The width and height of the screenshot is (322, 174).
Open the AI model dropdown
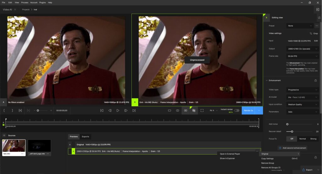click(x=303, y=97)
